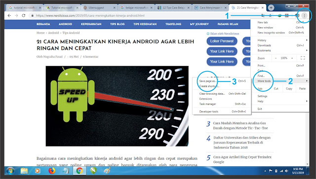Open Downloads from Chrome menu
This screenshot has width=316, height=179.
(x=280, y=45)
